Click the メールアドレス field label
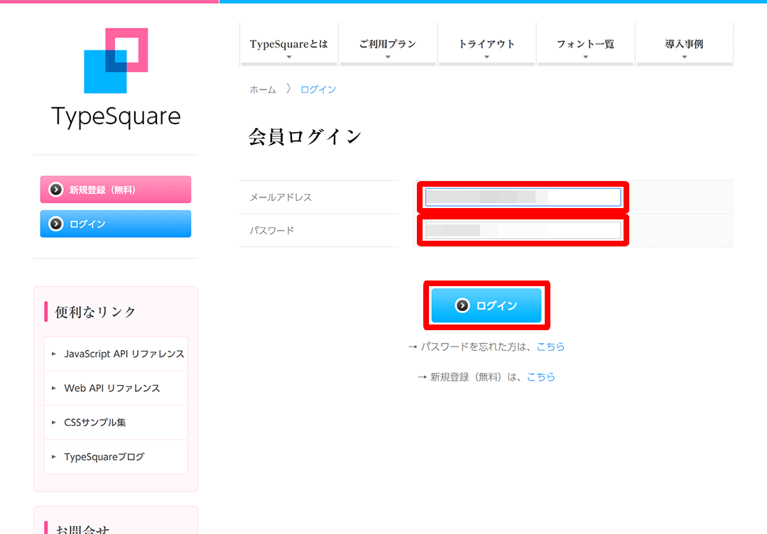This screenshot has width=767, height=534. tap(281, 197)
